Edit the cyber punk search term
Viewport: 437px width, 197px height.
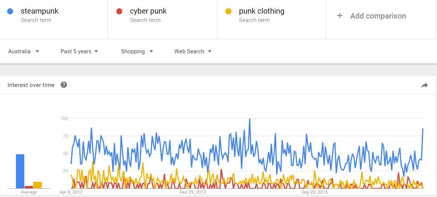click(148, 11)
